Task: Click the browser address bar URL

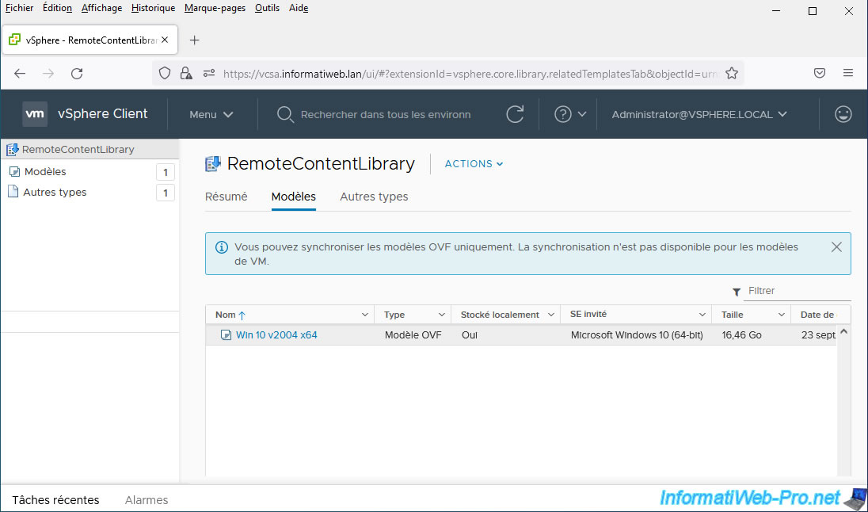Action: [470, 73]
